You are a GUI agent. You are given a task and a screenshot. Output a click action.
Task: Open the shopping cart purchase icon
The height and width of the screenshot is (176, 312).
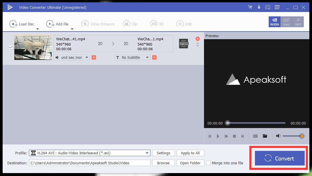[x=250, y=7]
